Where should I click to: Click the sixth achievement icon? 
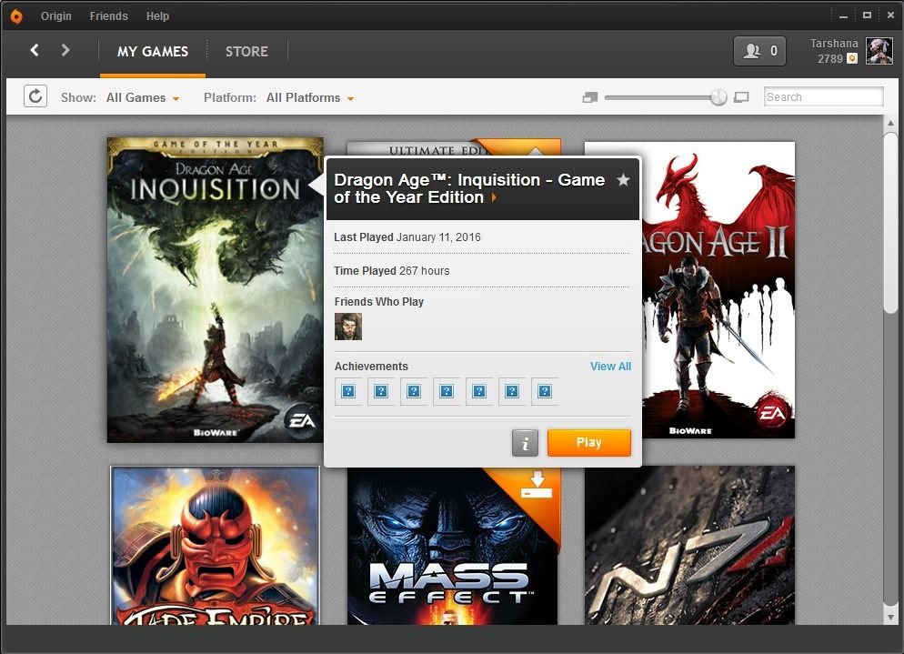(511, 392)
